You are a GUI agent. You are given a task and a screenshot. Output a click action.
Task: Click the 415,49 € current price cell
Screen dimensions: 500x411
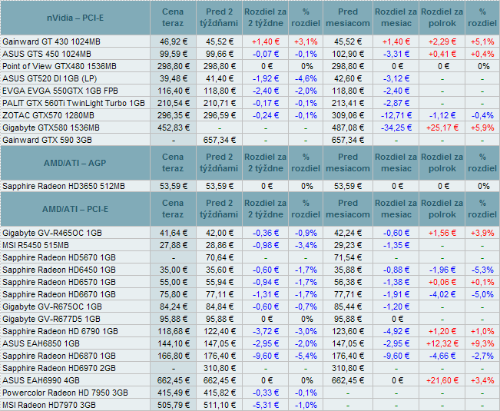[x=173, y=393]
